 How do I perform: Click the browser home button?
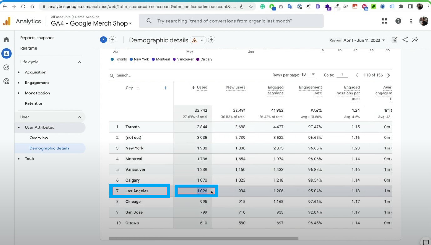pos(33,6)
